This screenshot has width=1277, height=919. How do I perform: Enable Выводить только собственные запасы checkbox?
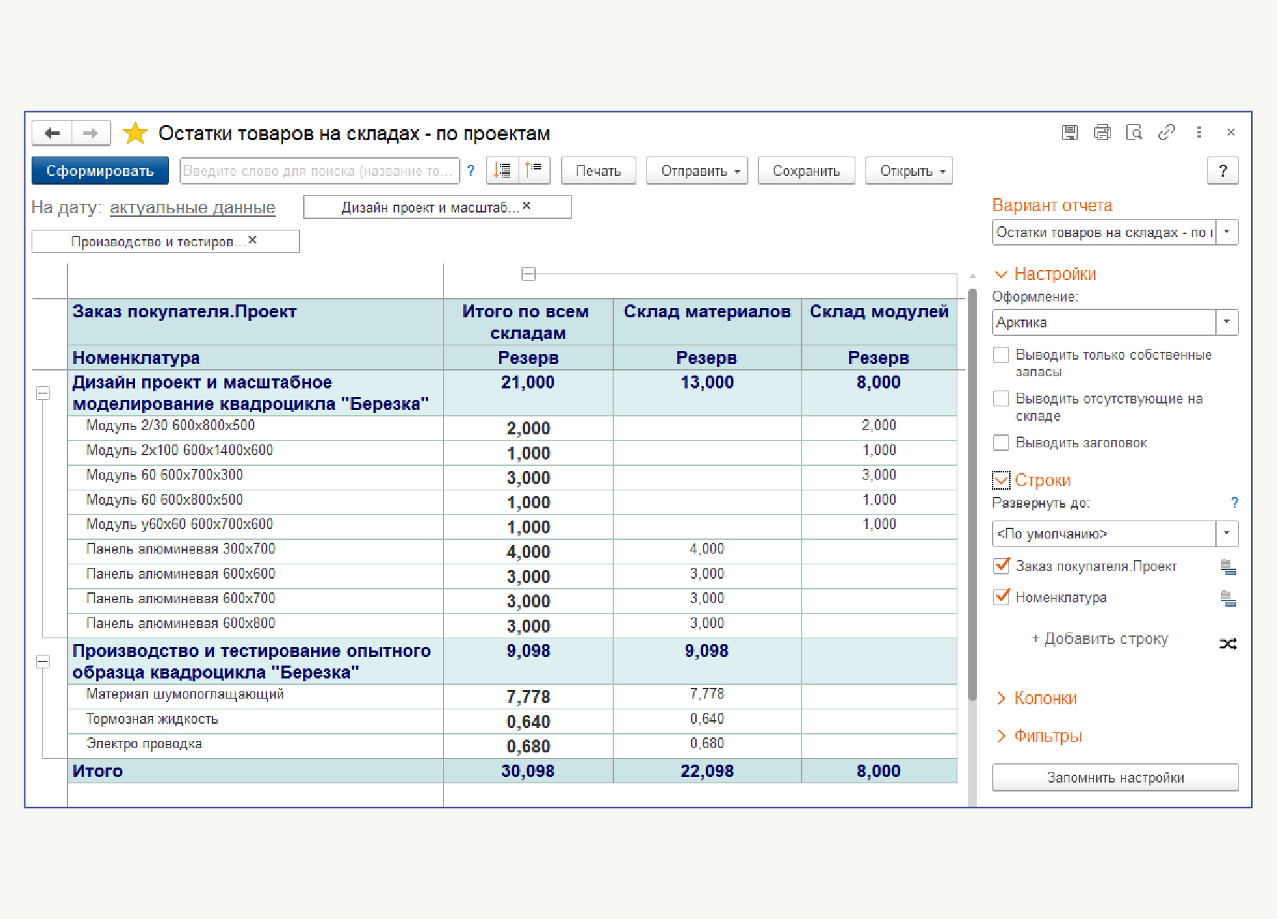pos(1001,355)
